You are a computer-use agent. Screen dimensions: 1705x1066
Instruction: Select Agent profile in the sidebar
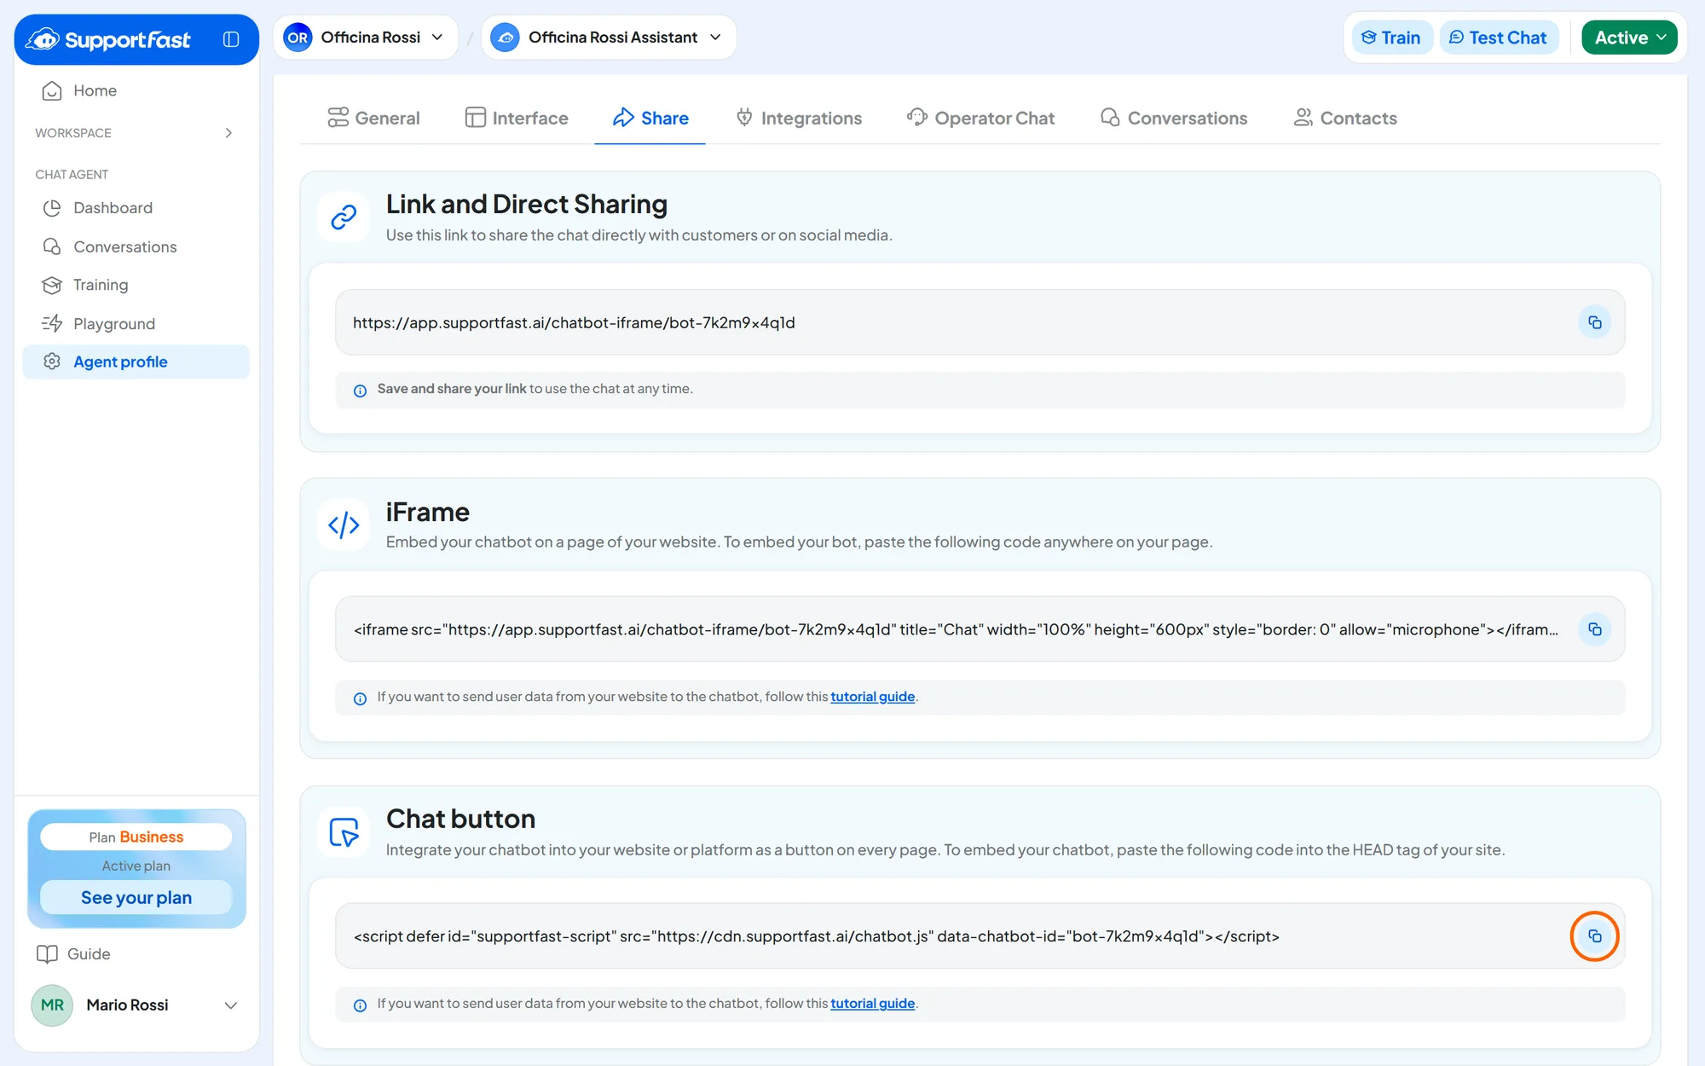tap(136, 362)
